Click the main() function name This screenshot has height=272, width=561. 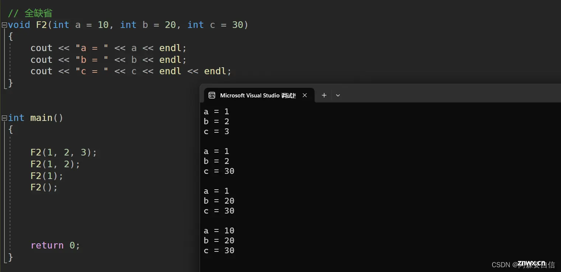[x=47, y=118]
